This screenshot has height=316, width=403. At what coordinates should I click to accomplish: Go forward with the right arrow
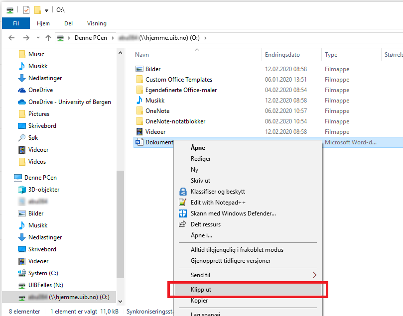tap(26, 38)
